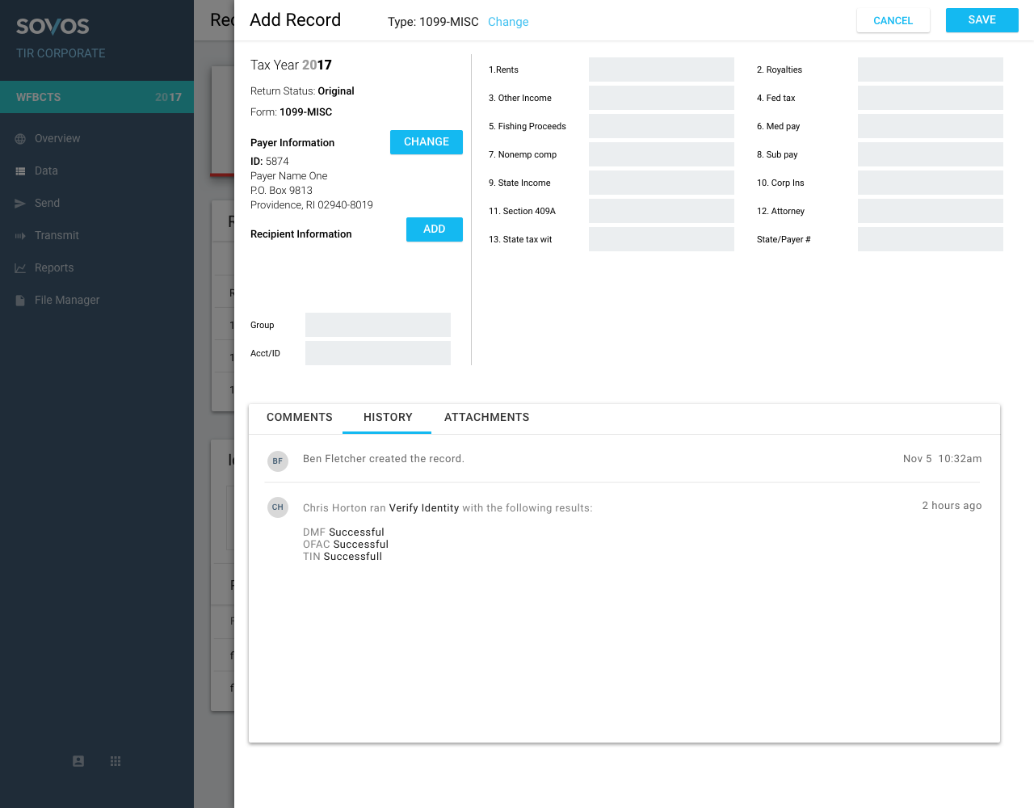Cancel adding the record
Viewport: 1034px width, 808px height.
point(893,21)
